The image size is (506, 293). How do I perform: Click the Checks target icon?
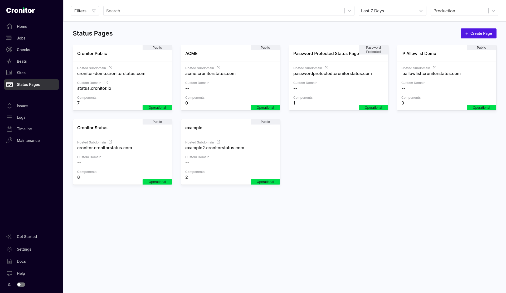pyautogui.click(x=9, y=50)
